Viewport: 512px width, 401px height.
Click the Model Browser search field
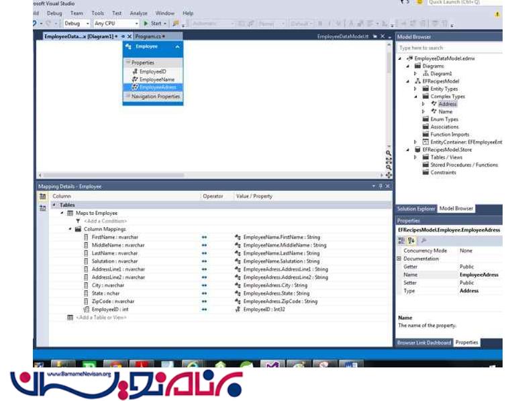pyautogui.click(x=448, y=48)
